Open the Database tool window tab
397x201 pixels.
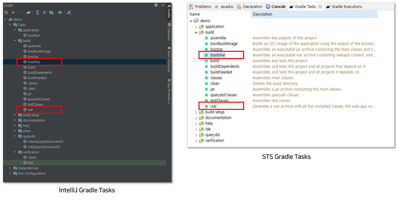coord(168,30)
